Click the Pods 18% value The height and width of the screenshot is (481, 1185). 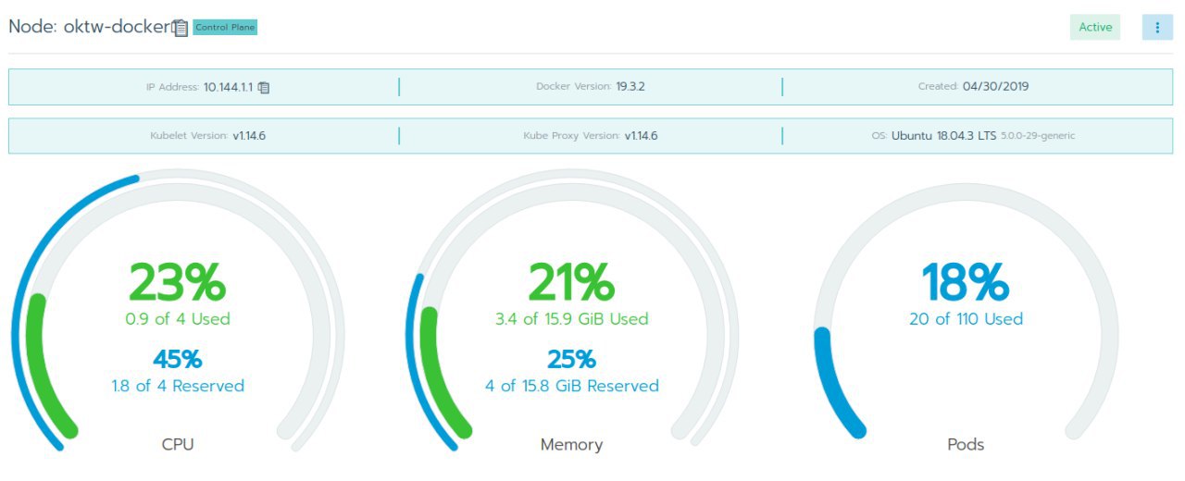click(x=966, y=282)
